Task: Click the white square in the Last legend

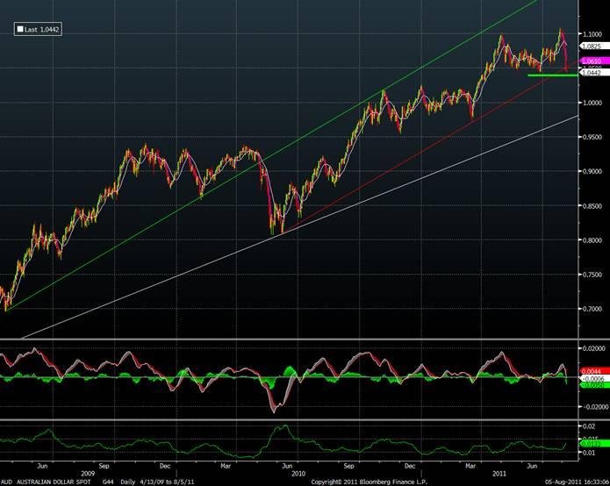Action: tap(20, 29)
